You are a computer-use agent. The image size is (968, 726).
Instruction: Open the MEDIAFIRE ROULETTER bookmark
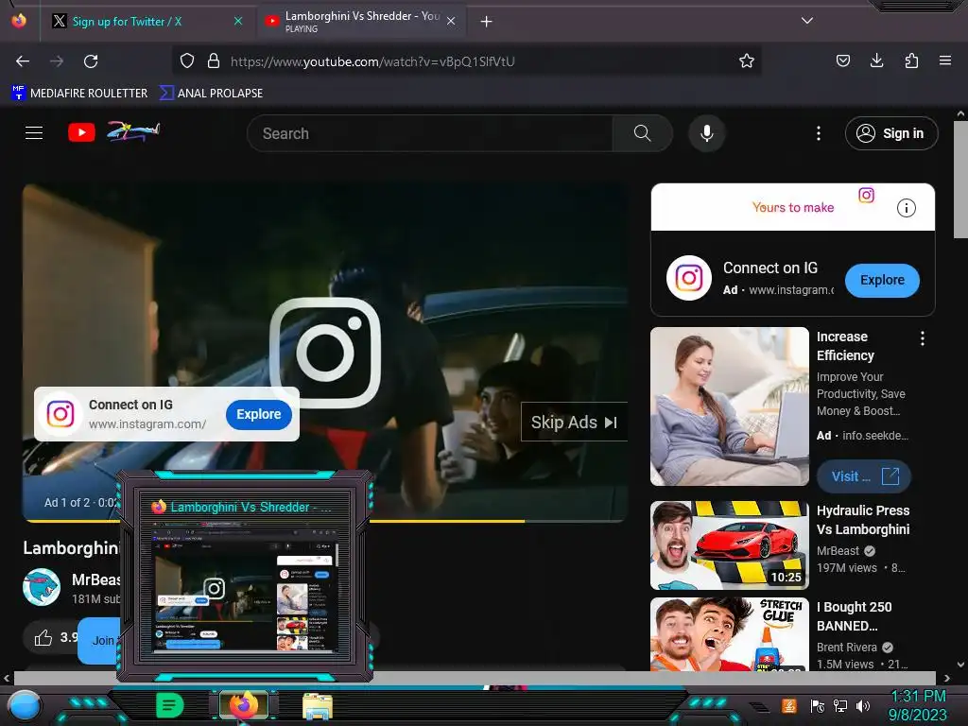[x=80, y=94]
